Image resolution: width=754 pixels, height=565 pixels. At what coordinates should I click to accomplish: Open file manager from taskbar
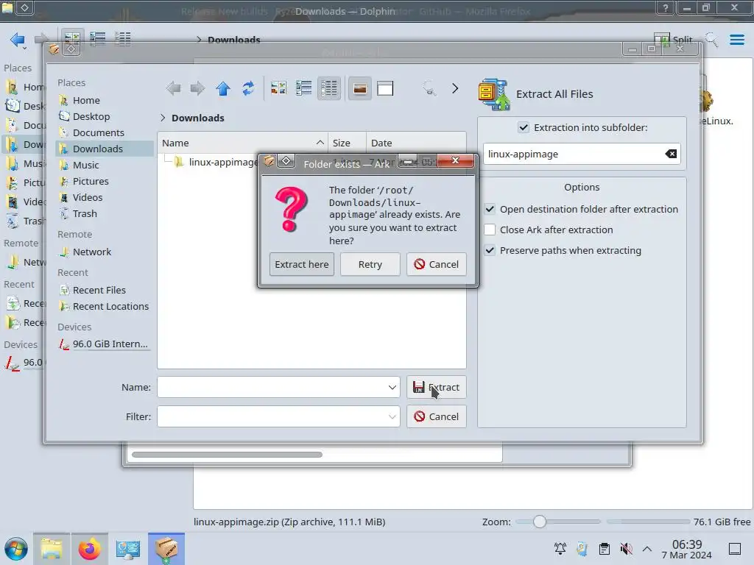52,549
